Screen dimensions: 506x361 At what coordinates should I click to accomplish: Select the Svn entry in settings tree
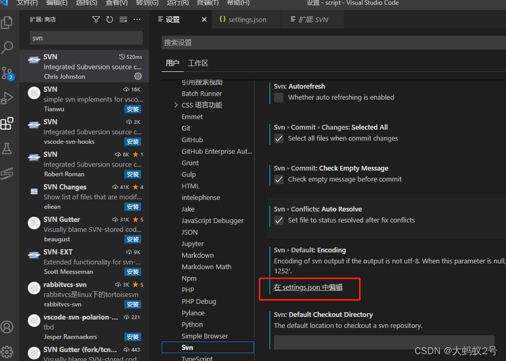coord(208,347)
